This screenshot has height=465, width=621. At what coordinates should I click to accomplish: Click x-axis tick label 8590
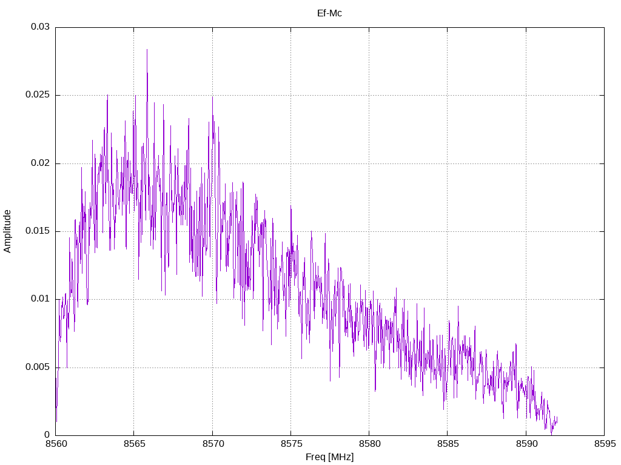click(x=526, y=444)
